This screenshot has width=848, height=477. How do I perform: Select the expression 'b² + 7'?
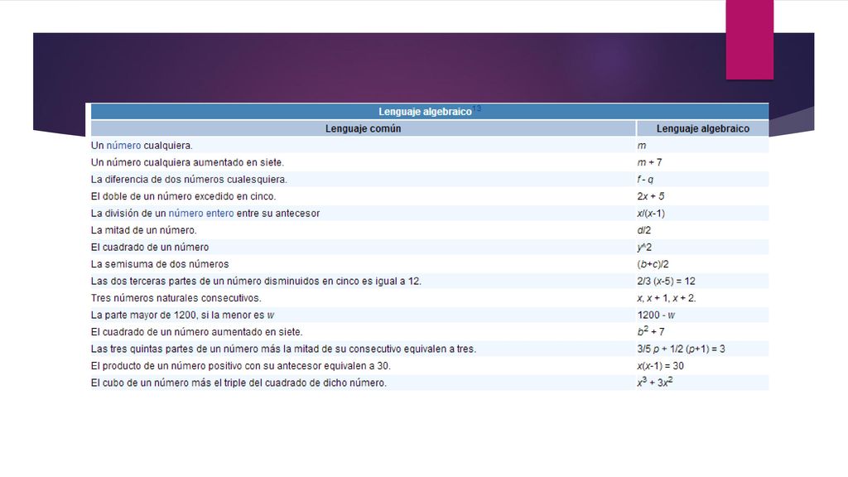(x=651, y=331)
